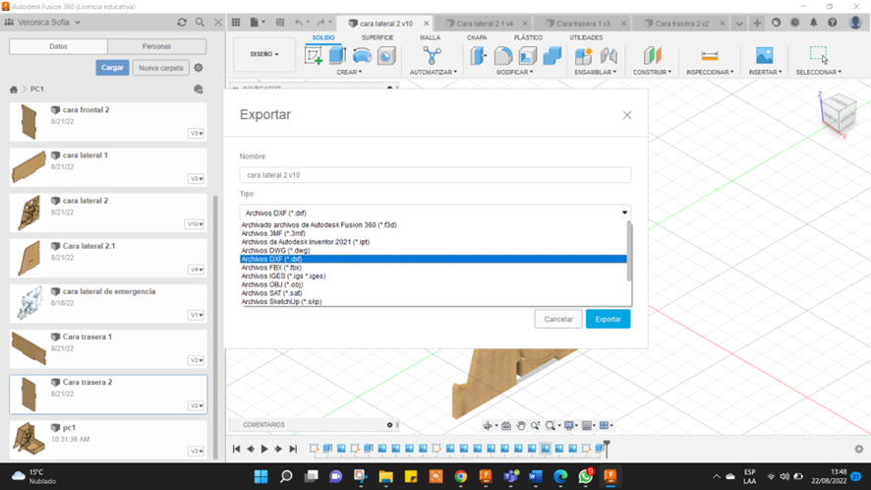Open the Automatizar tool icon

point(433,56)
